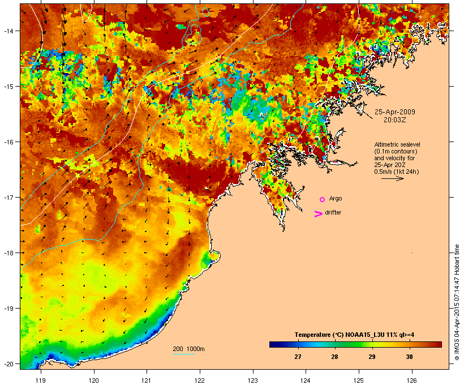
Task: Click the '0.5m/s (1kt 24h)' text
Action: point(397,172)
